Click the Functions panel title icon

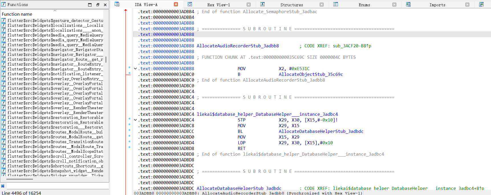3,5
